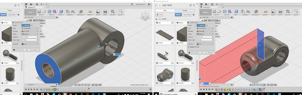Image resolution: width=302 pixels, height=95 pixels.
Task: Clear the profile selection in right Edit Feature
Action: coord(207,25)
